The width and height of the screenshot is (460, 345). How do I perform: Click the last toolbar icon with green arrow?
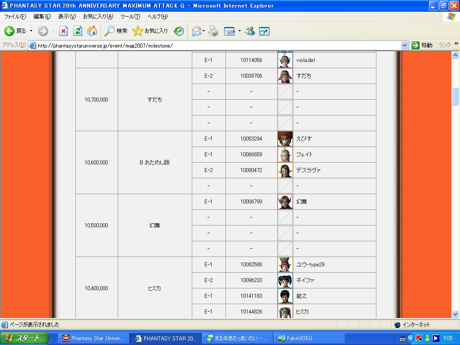[x=264, y=31]
